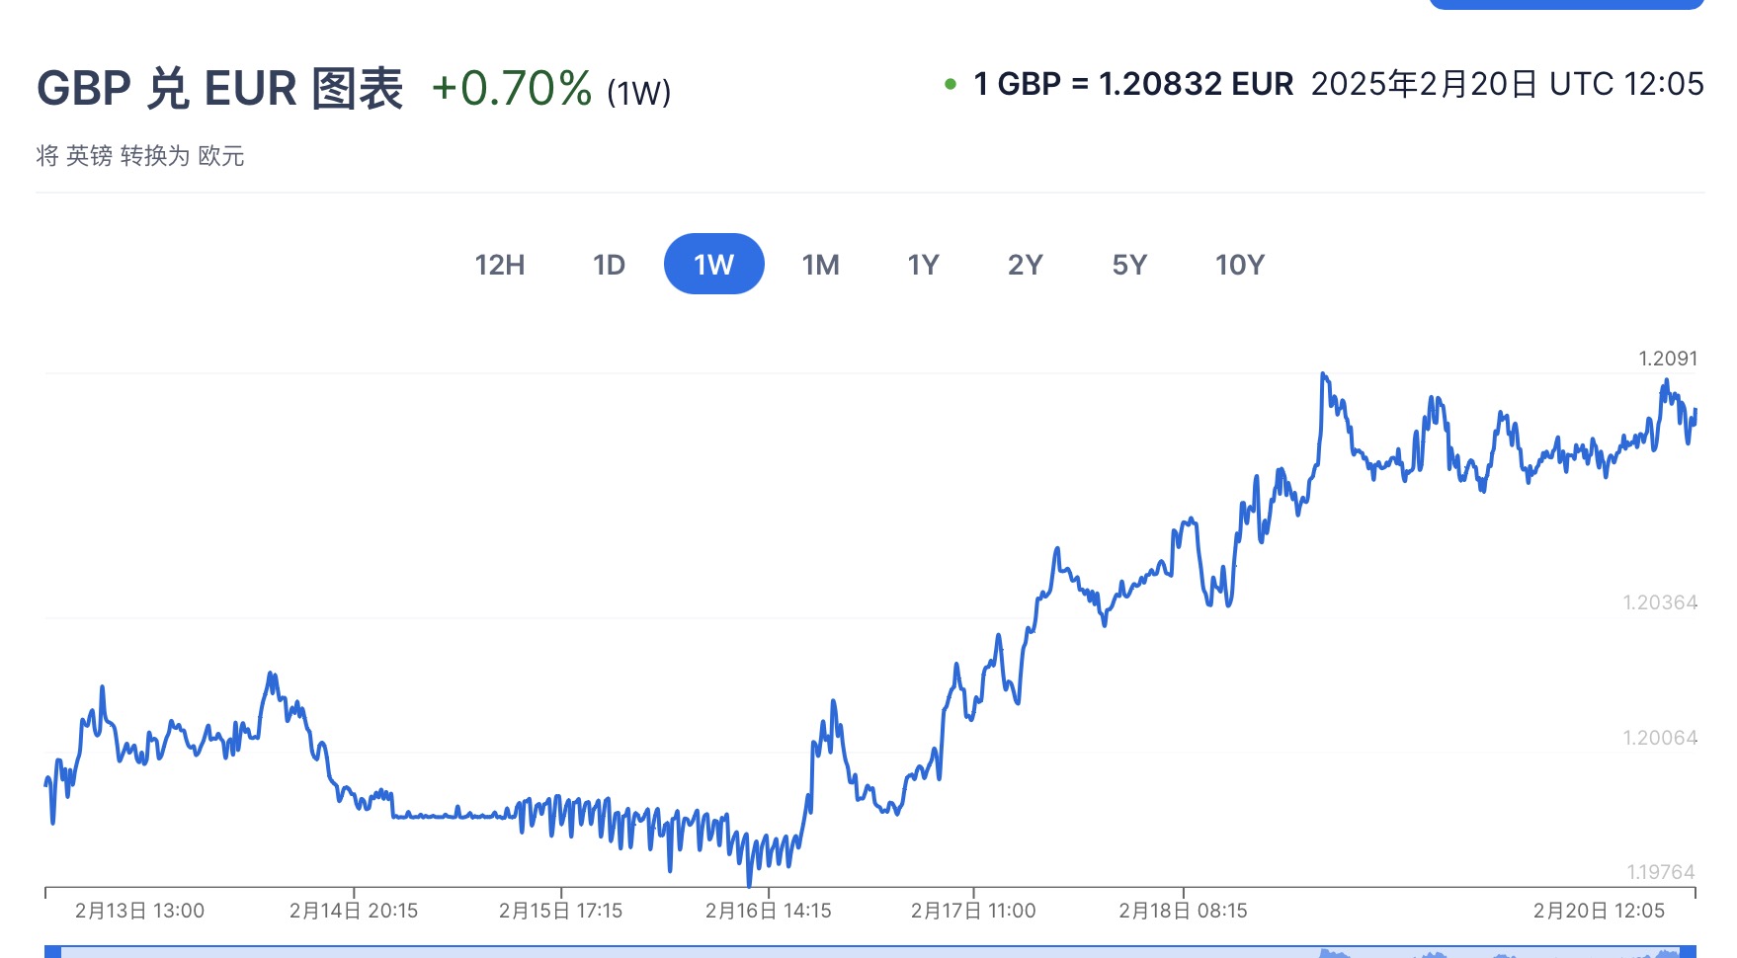This screenshot has height=958, width=1737.
Task: Switch chart to 1D range
Action: click(x=609, y=265)
